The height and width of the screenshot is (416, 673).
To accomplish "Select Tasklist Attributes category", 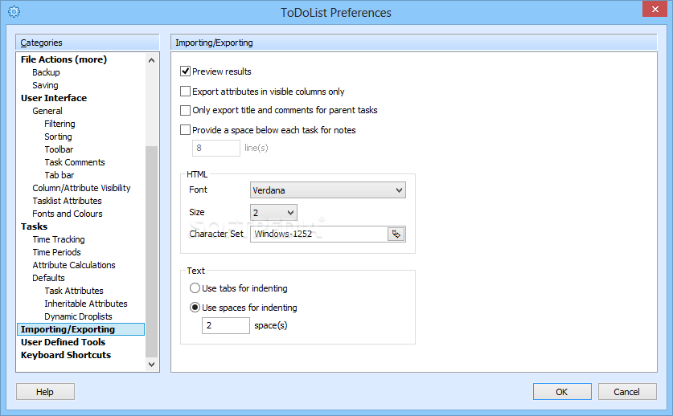I will point(67,201).
